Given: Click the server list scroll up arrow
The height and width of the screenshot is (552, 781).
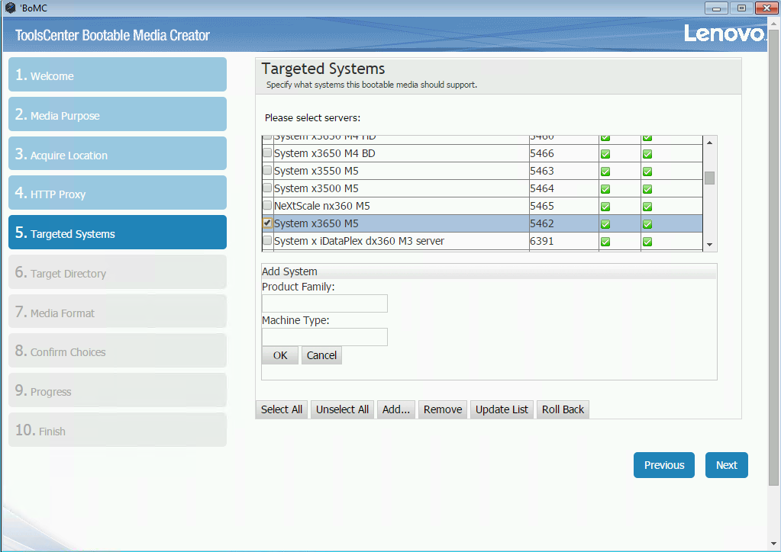Looking at the screenshot, I should (x=710, y=143).
